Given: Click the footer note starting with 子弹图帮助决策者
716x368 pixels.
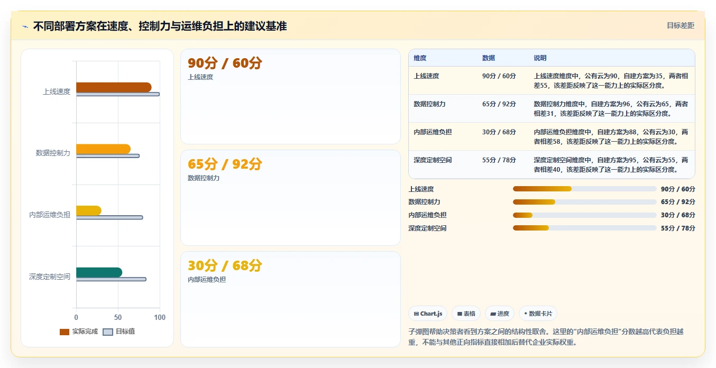Looking at the screenshot, I should [546, 337].
